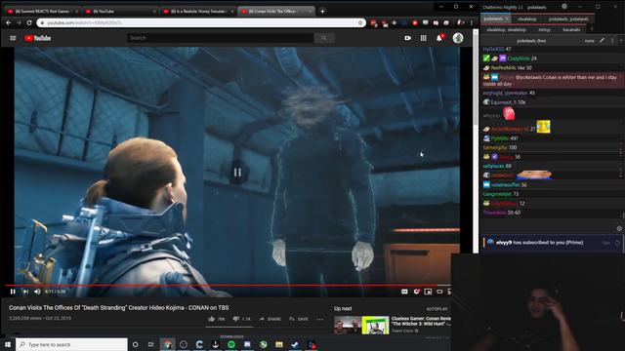
Task: Add a new Chatterino tab with plus
Action: pos(592,29)
